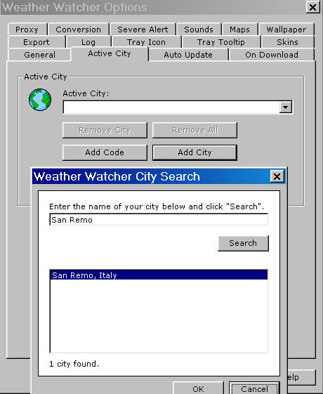Open the General tab
Image resolution: width=323 pixels, height=394 pixels.
tap(39, 55)
